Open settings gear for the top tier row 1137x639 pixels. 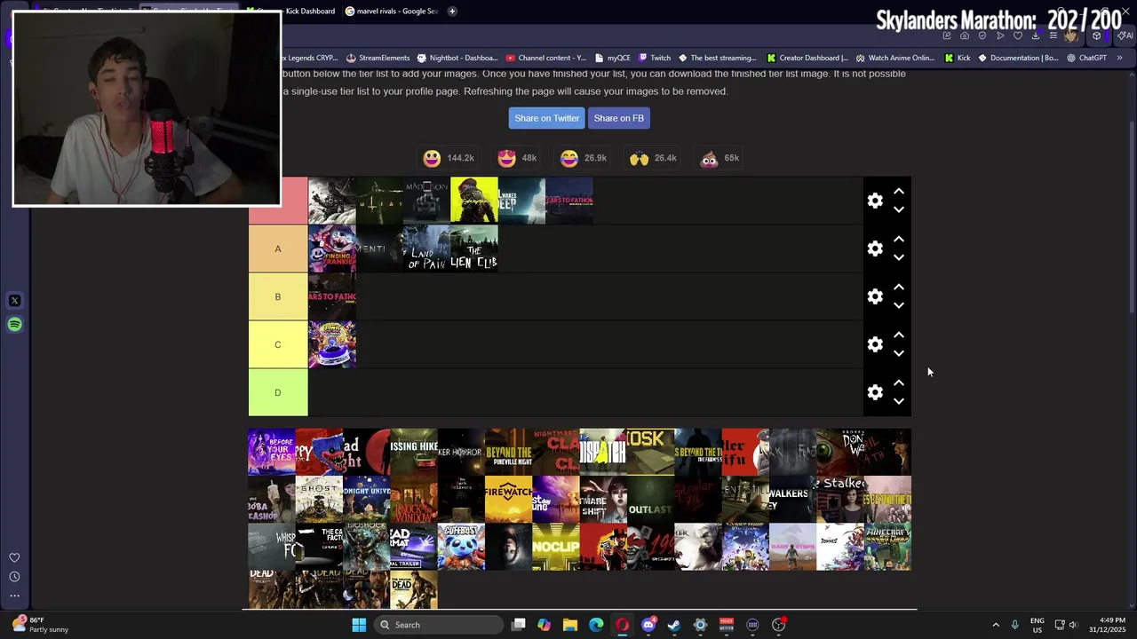pos(875,201)
